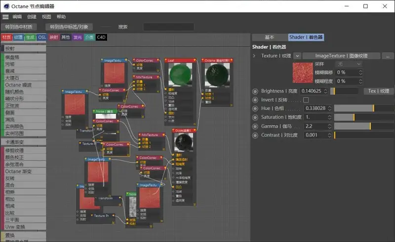This screenshot has width=395, height=242.
Task: Click the ... button beside ImageTexture
Action: [388, 56]
